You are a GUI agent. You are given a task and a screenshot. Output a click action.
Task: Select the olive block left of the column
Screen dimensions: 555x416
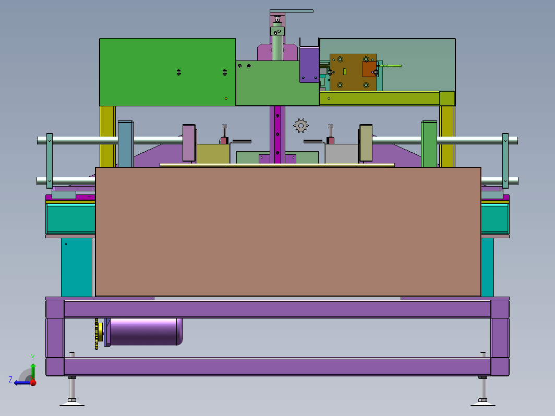(x=213, y=154)
